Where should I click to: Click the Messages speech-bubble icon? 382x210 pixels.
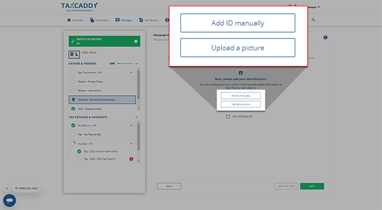pos(117,20)
